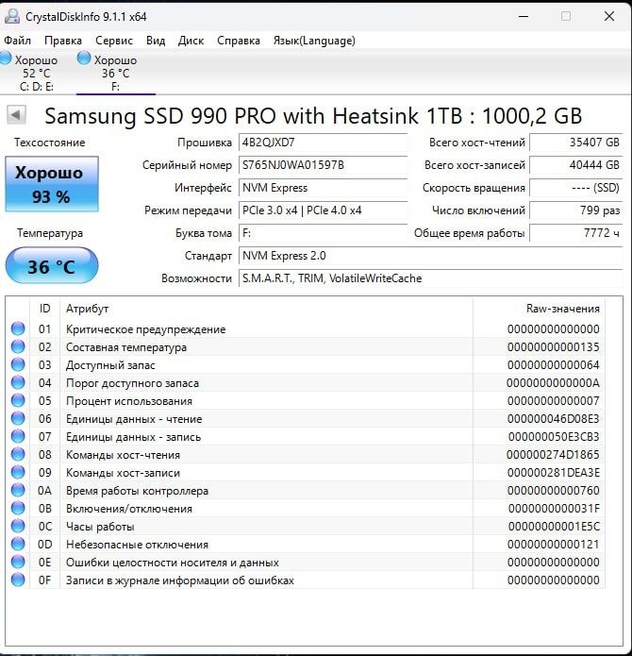
Task: Select the Единицы данных - запись row
Action: coord(306,436)
